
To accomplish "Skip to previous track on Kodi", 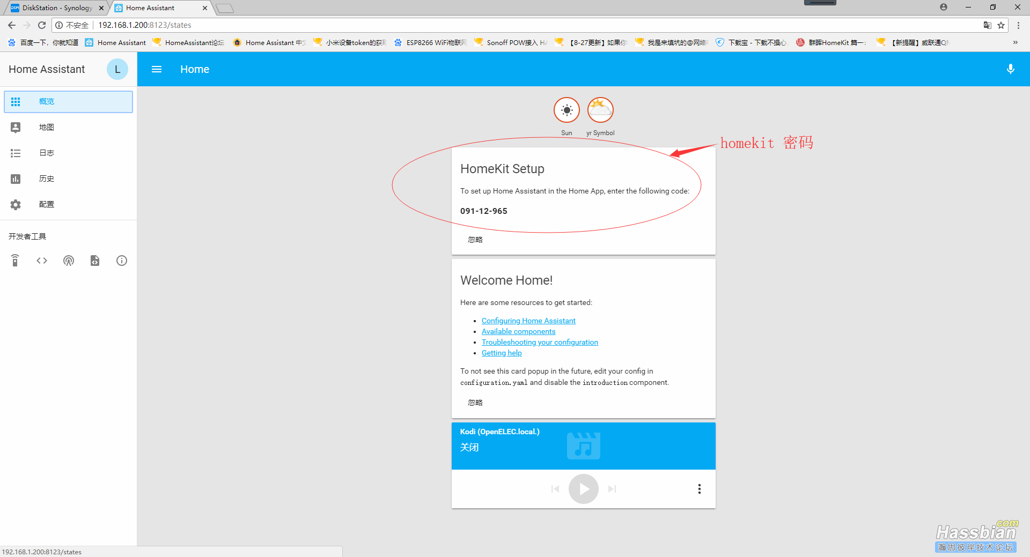I will (555, 489).
